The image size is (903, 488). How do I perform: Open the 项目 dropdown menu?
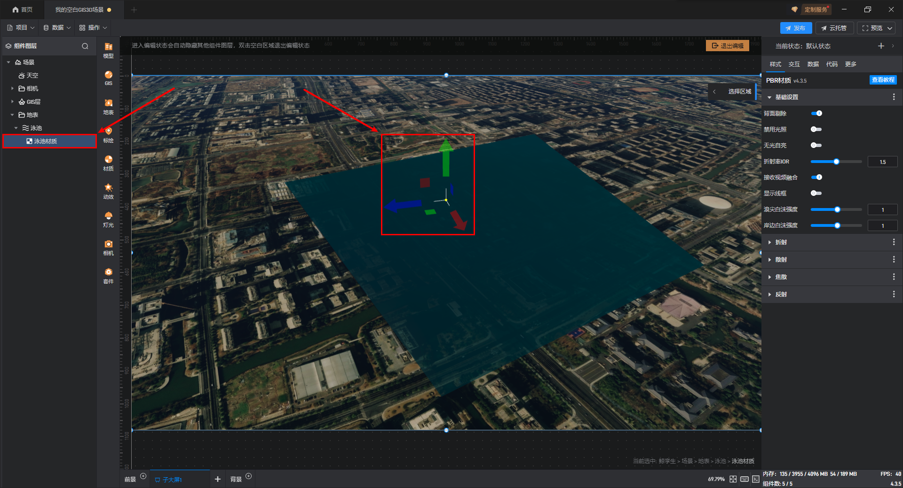click(x=21, y=28)
